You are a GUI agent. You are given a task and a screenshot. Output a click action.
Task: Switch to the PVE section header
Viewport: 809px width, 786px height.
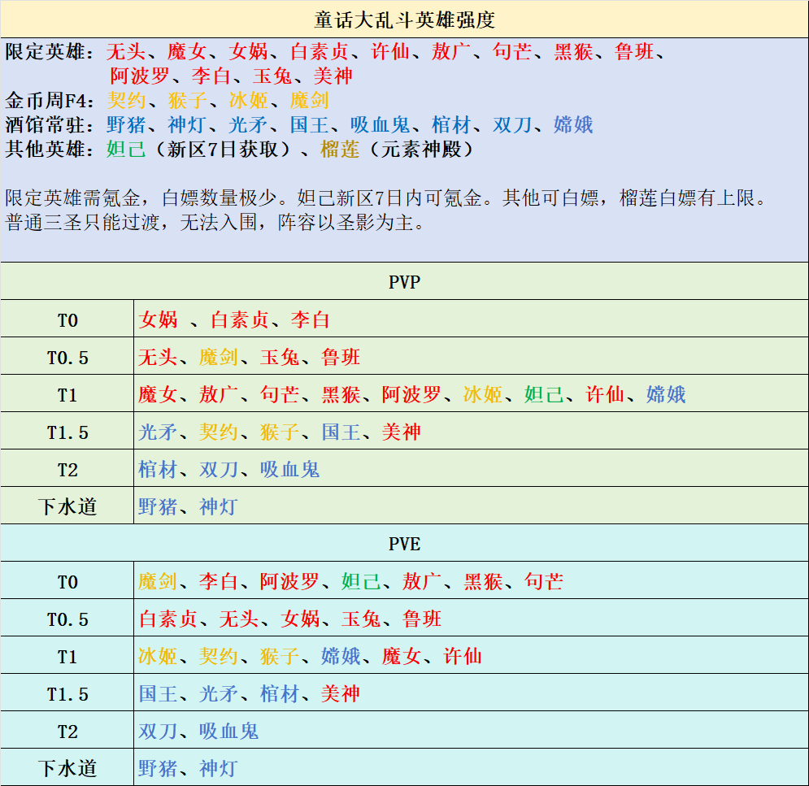tap(404, 543)
